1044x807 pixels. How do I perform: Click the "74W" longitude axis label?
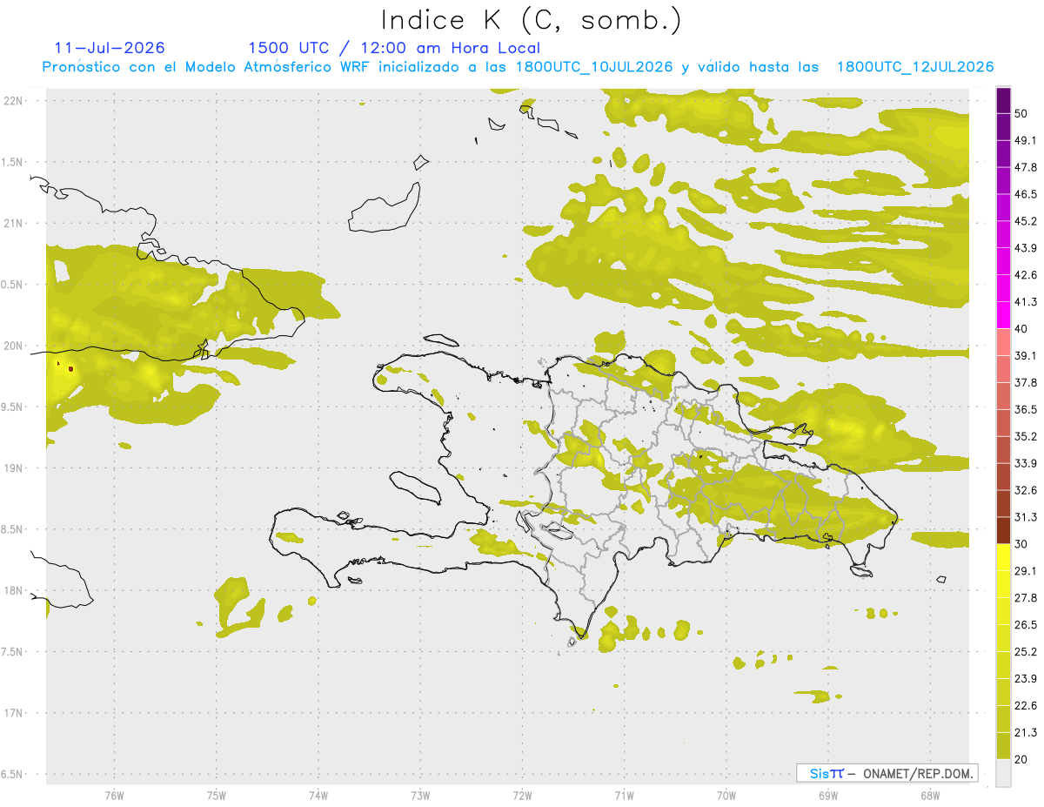coord(318,795)
